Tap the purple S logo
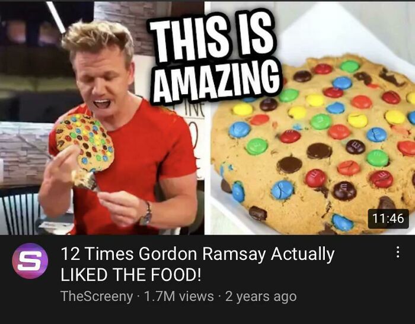Viewport: 415px width, 324px height. pyautogui.click(x=30, y=261)
